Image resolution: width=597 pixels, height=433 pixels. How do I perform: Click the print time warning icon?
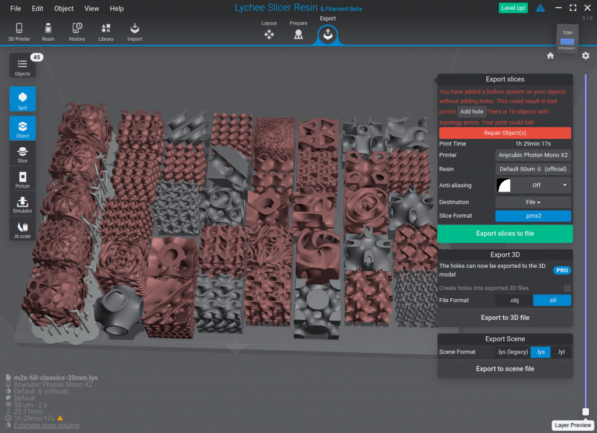tap(60, 418)
